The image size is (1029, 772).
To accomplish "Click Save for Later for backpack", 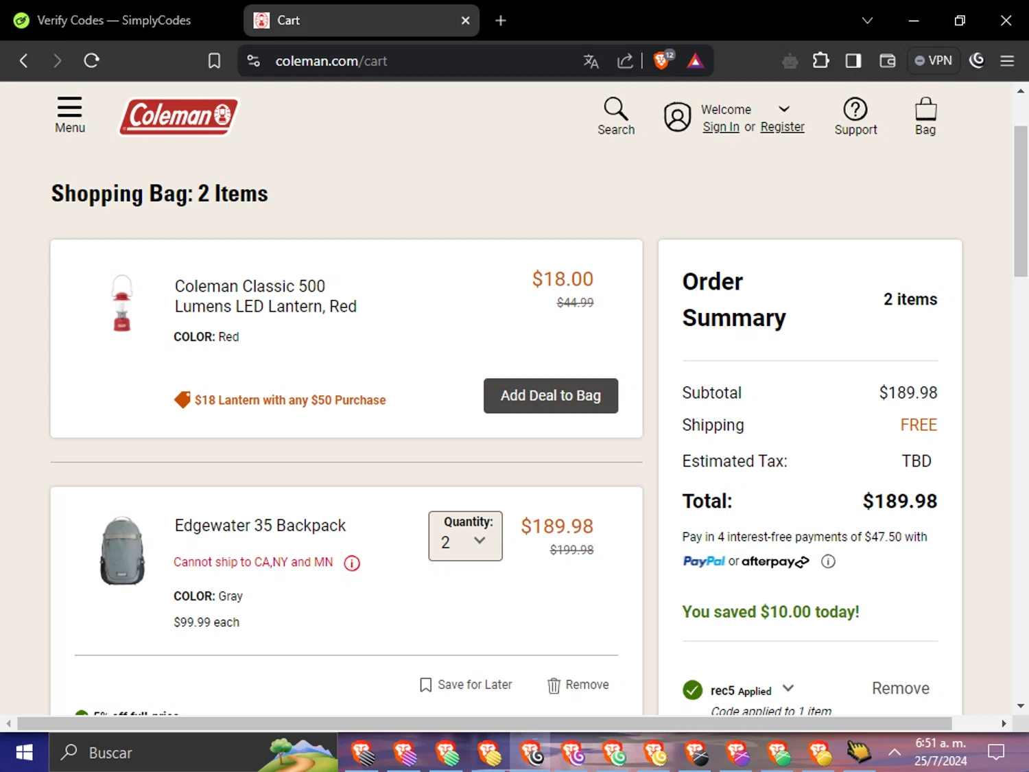I will tap(466, 685).
